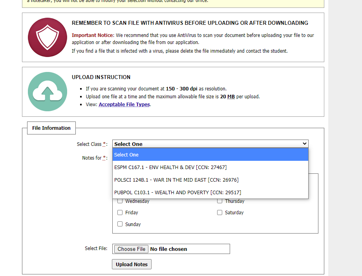The height and width of the screenshot is (276, 362).
Task: Collapse the Select Class dropdown
Action: click(x=210, y=144)
